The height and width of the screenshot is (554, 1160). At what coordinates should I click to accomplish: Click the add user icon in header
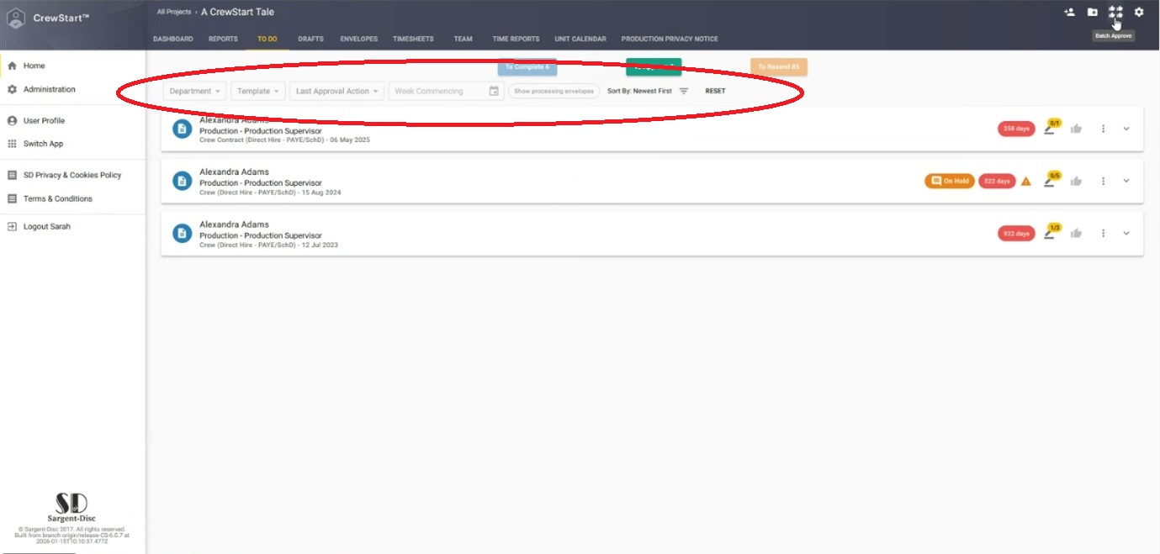[1069, 12]
